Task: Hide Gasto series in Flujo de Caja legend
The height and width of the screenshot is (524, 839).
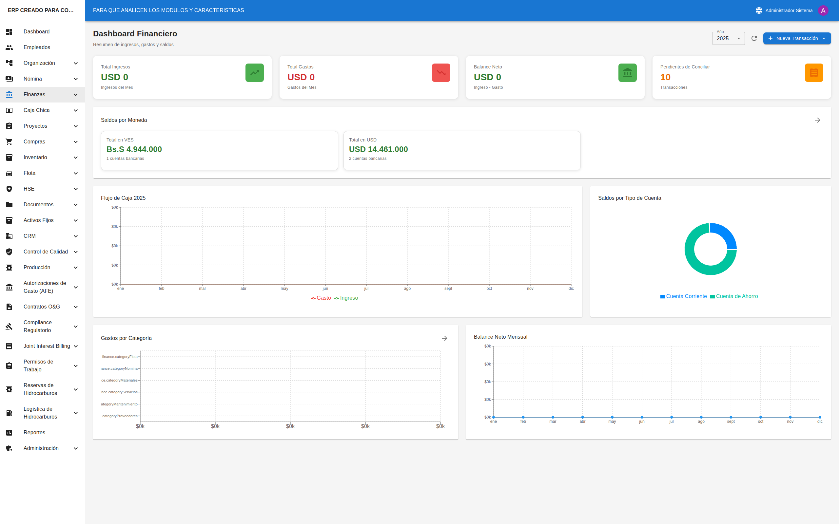Action: pyautogui.click(x=321, y=298)
